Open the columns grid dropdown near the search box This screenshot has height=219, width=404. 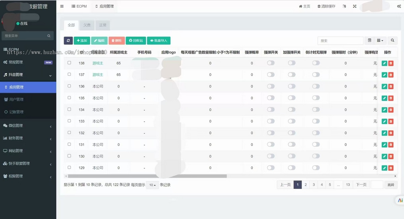click(379, 40)
